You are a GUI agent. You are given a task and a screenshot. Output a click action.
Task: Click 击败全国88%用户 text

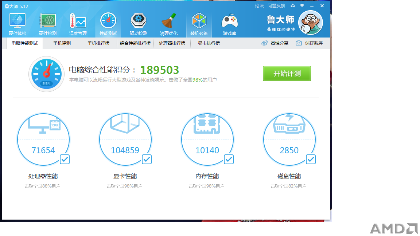pyautogui.click(x=43, y=186)
